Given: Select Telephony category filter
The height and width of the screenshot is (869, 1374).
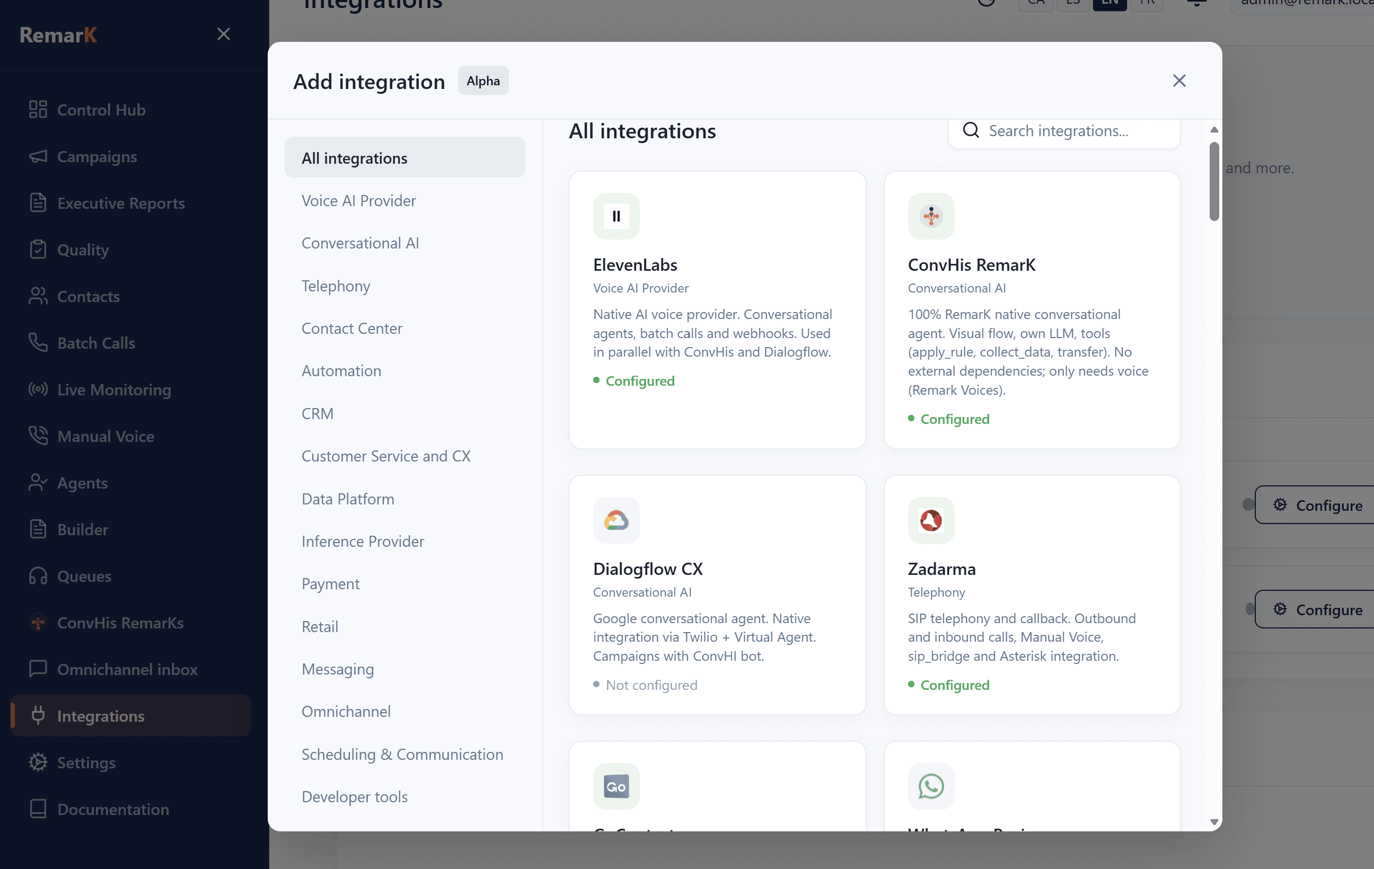Looking at the screenshot, I should [x=336, y=286].
